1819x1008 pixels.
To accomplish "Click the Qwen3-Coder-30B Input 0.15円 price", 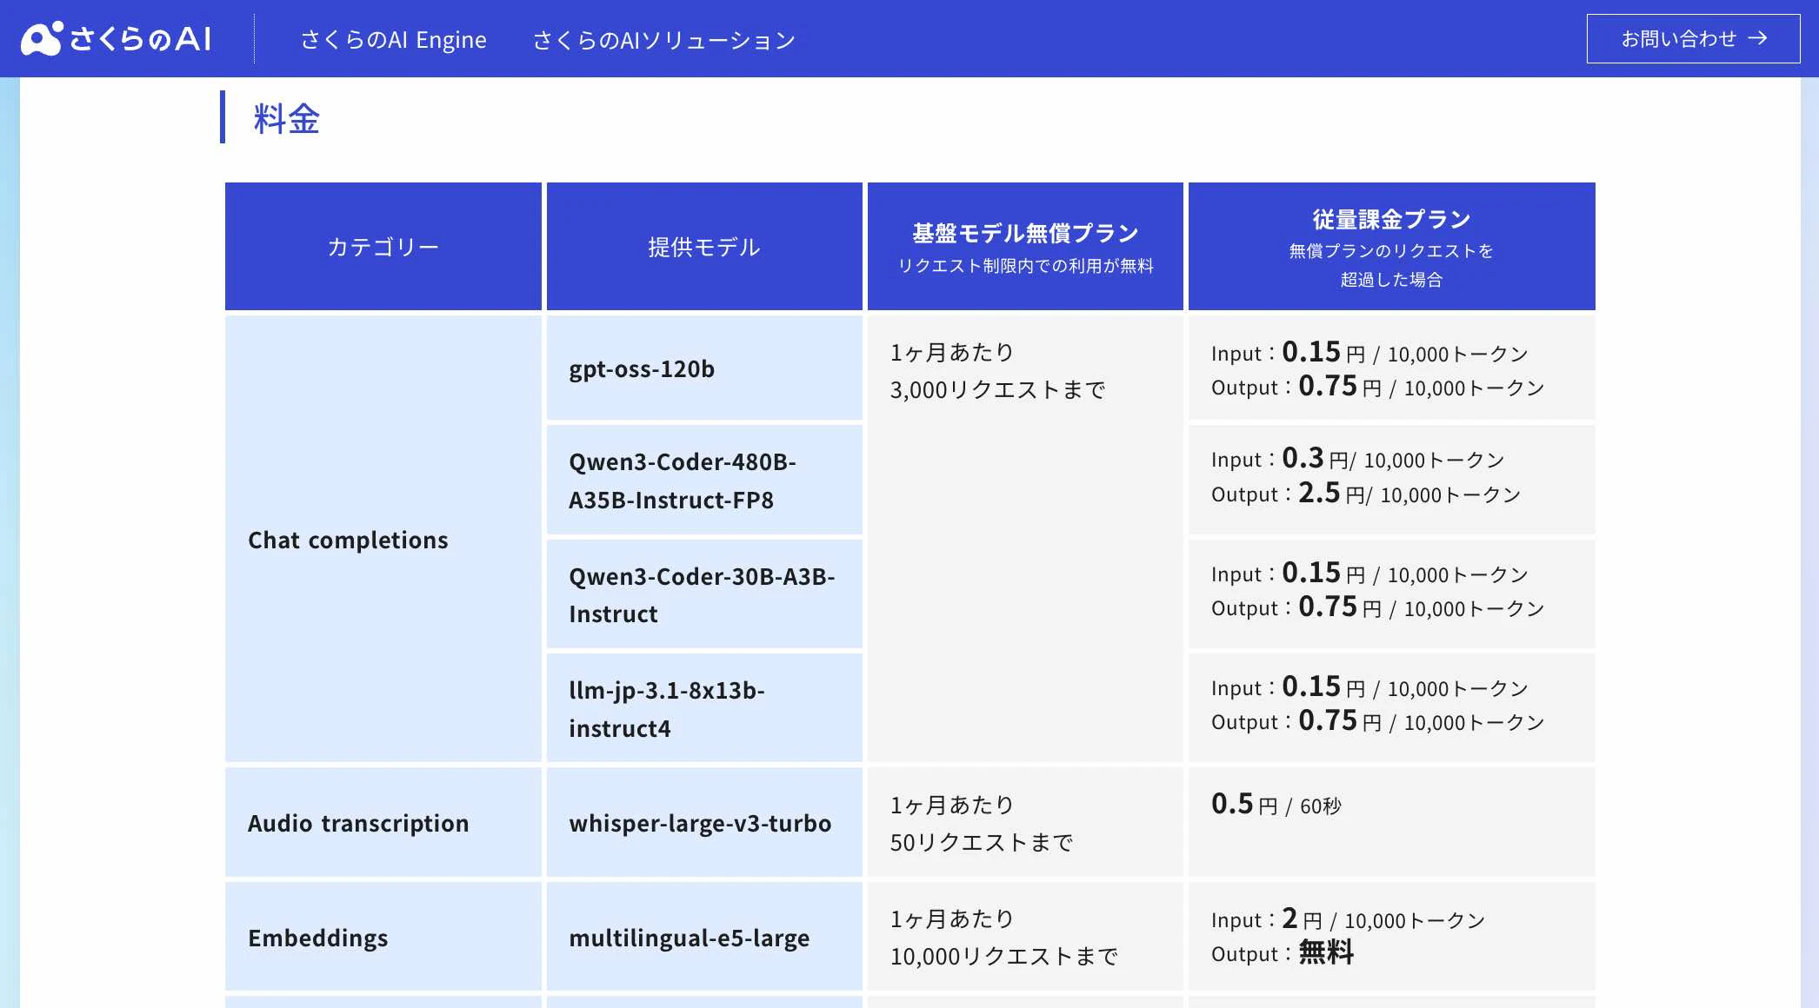I will click(x=1369, y=573).
